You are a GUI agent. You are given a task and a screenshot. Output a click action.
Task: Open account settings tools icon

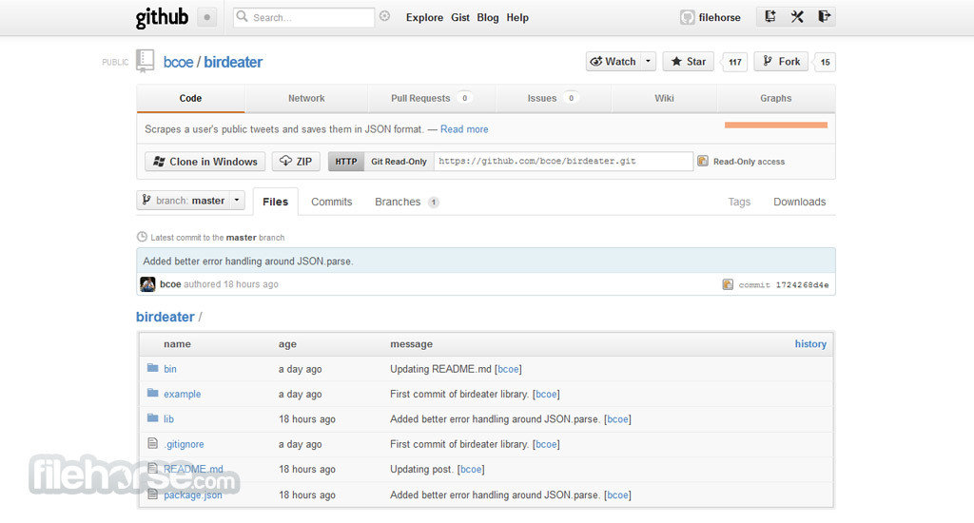coord(797,17)
